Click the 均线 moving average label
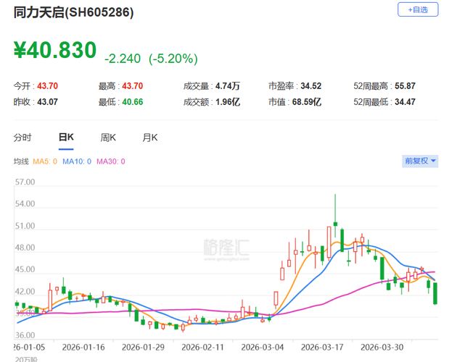Screen dimensions: 457x362 pos(21,161)
